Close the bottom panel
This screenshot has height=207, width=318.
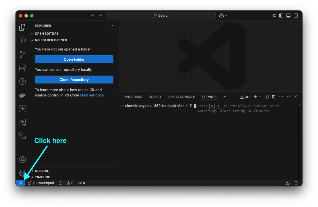coord(296,96)
